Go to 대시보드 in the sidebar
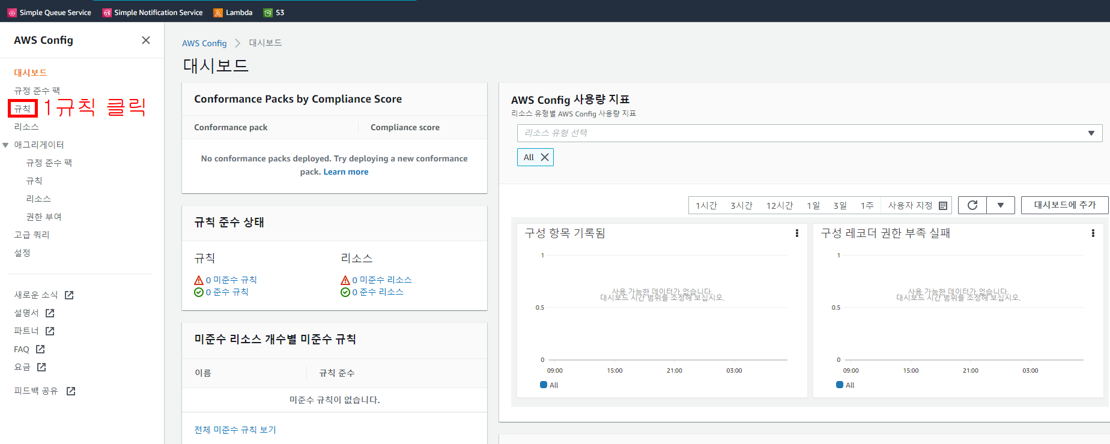The height and width of the screenshot is (444, 1110). click(31, 73)
